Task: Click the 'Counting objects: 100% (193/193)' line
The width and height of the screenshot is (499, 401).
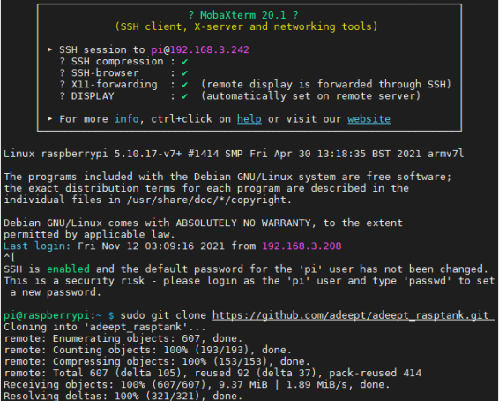Action: [x=147, y=350]
